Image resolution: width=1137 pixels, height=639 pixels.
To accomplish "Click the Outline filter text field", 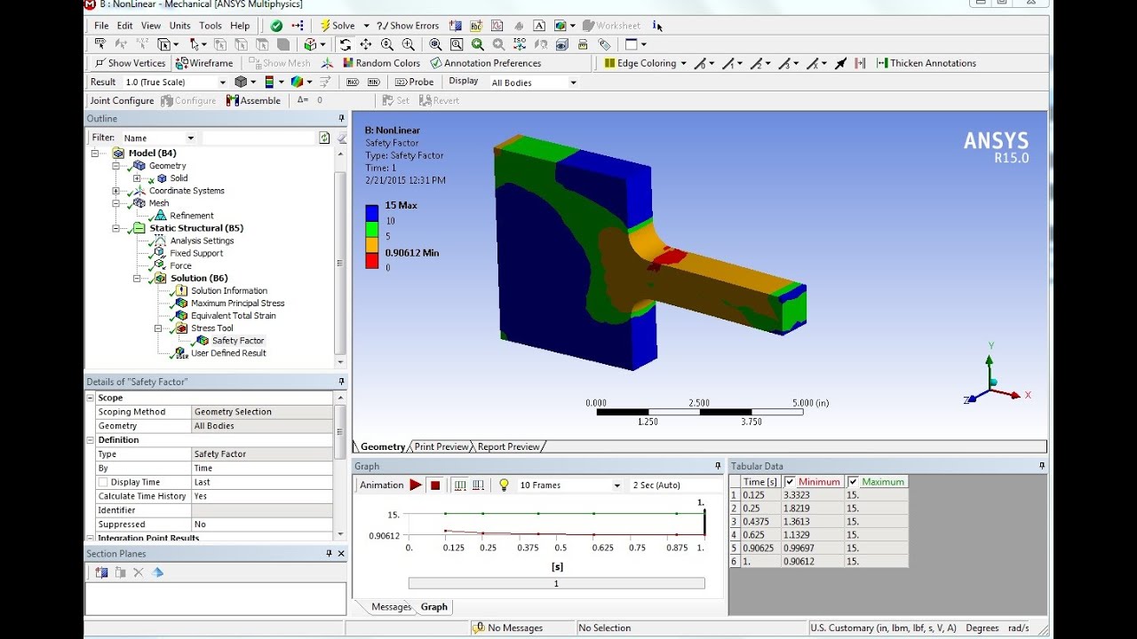I will pyautogui.click(x=259, y=138).
